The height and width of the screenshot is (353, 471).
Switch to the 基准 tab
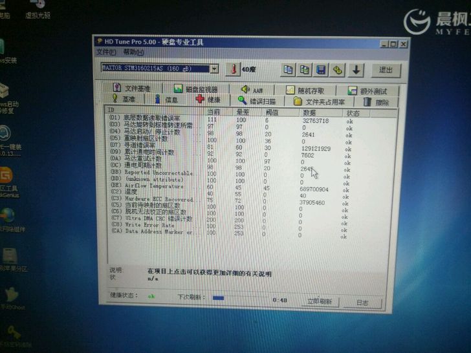click(x=124, y=98)
